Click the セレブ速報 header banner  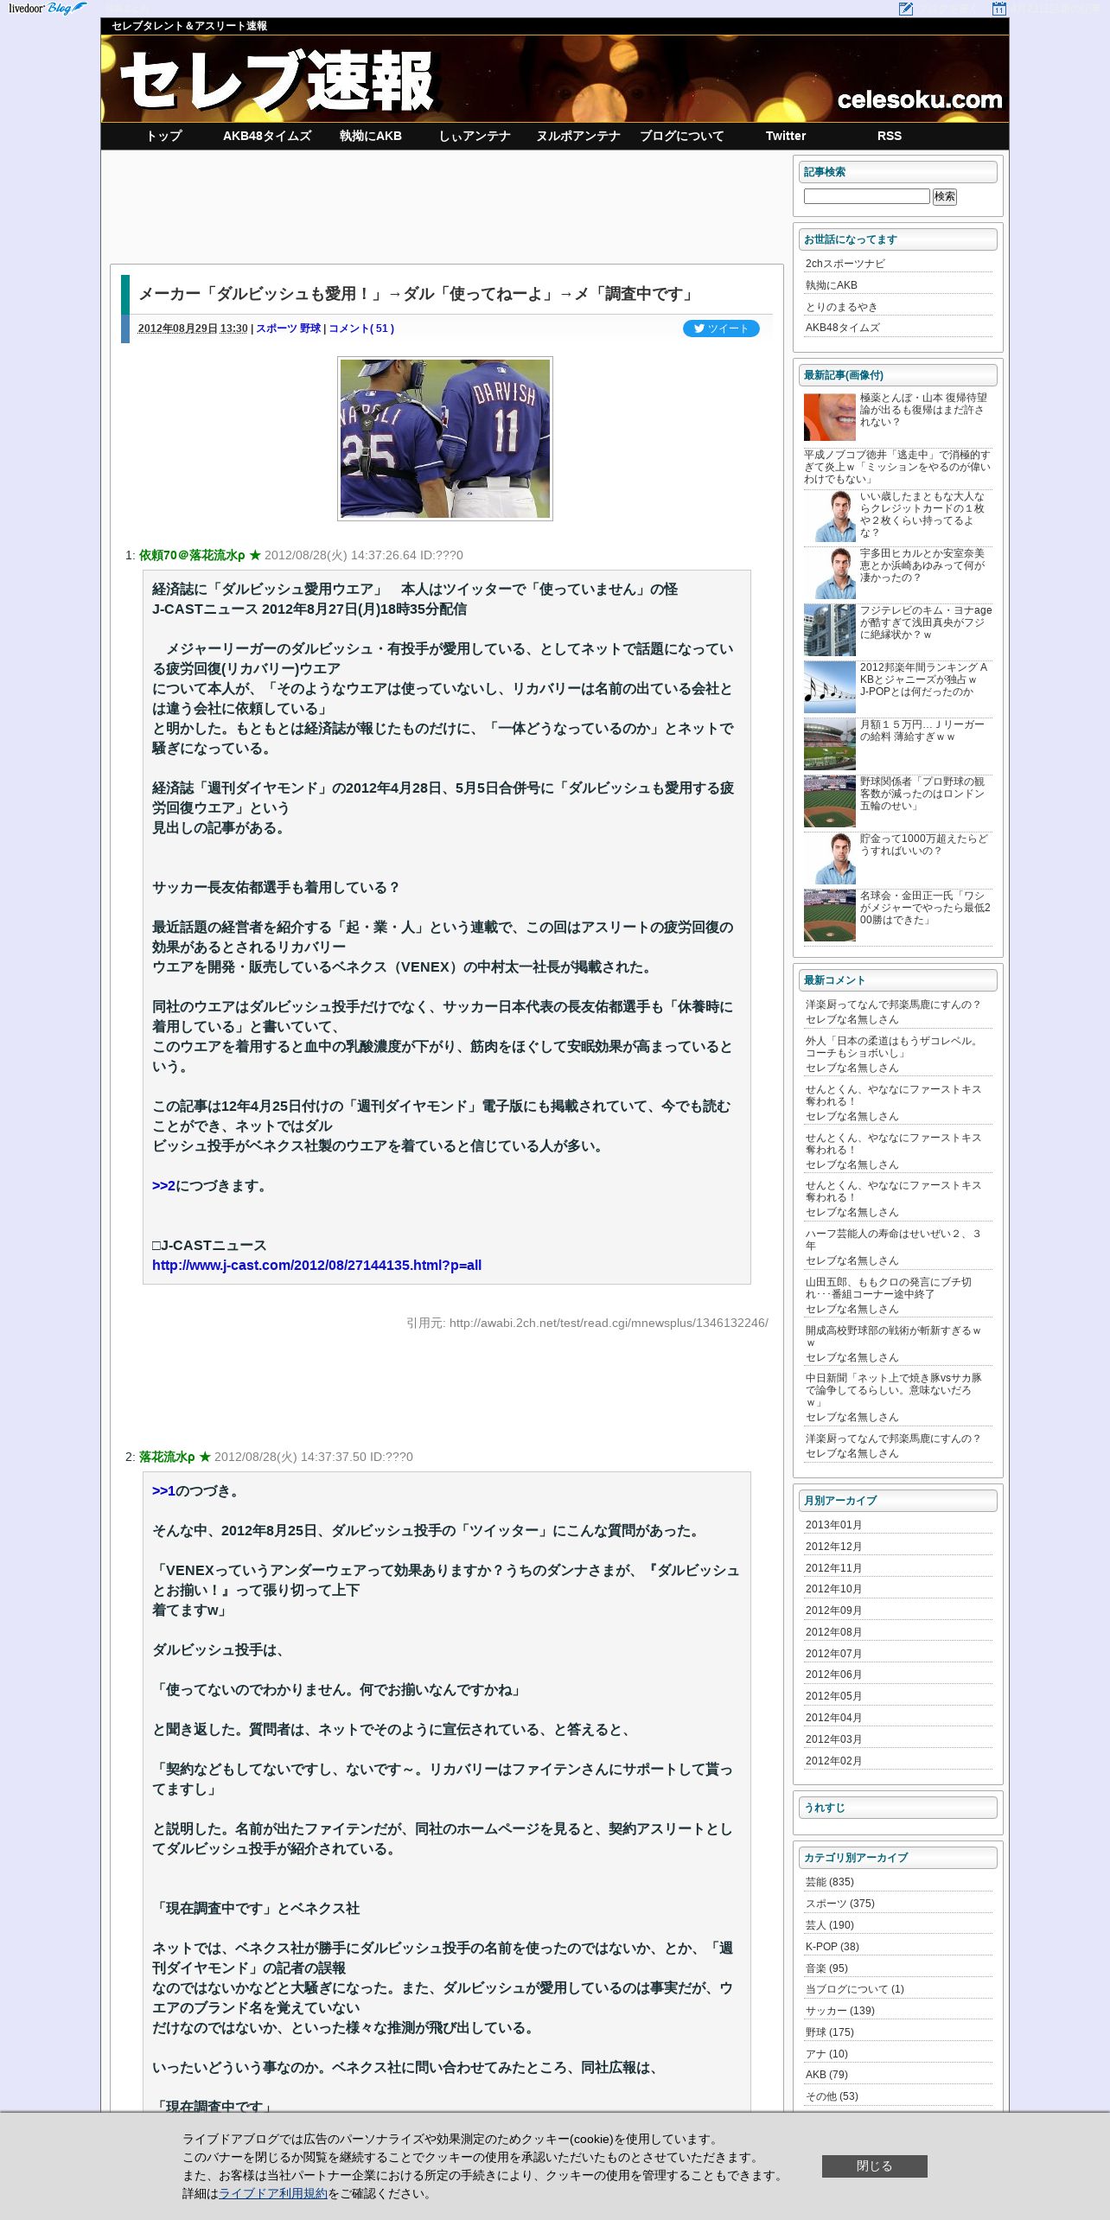pos(555,79)
